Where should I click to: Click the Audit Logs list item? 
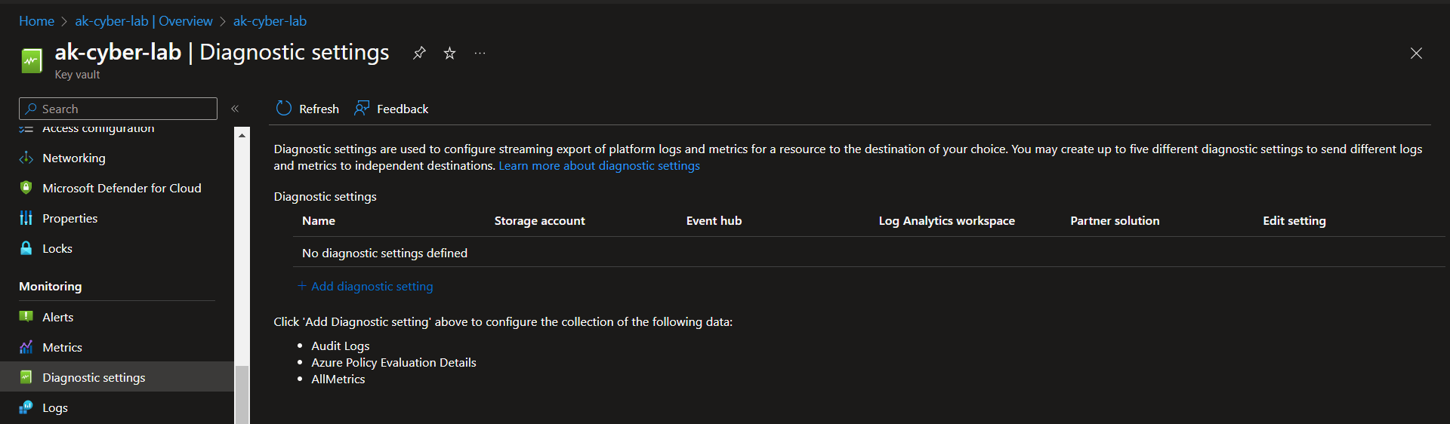341,346
